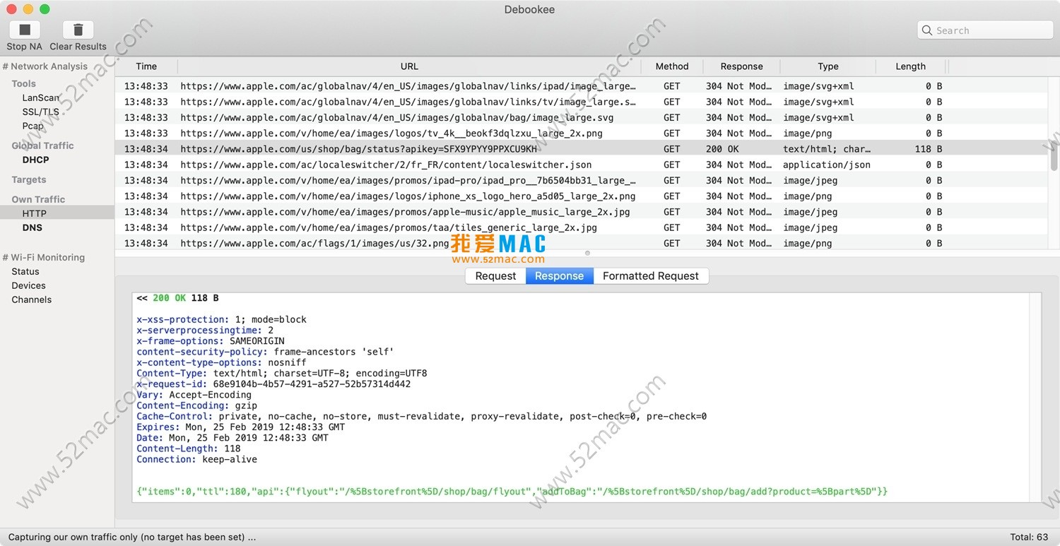Click the 118 B length cell
The height and width of the screenshot is (546, 1060).
click(x=929, y=149)
